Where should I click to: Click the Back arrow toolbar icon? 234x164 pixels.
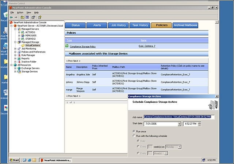11,17
